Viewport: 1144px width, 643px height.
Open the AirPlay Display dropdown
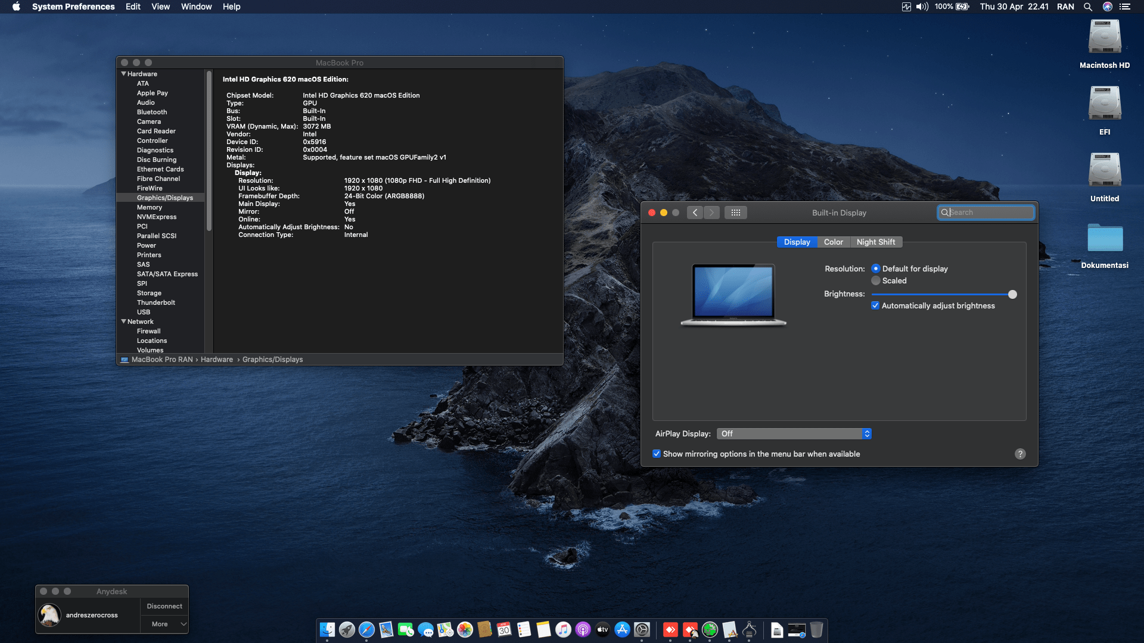click(794, 433)
